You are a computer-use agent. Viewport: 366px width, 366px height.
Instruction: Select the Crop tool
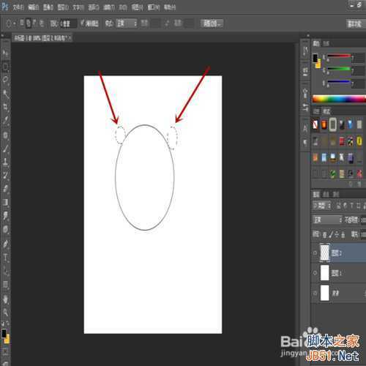click(x=5, y=107)
